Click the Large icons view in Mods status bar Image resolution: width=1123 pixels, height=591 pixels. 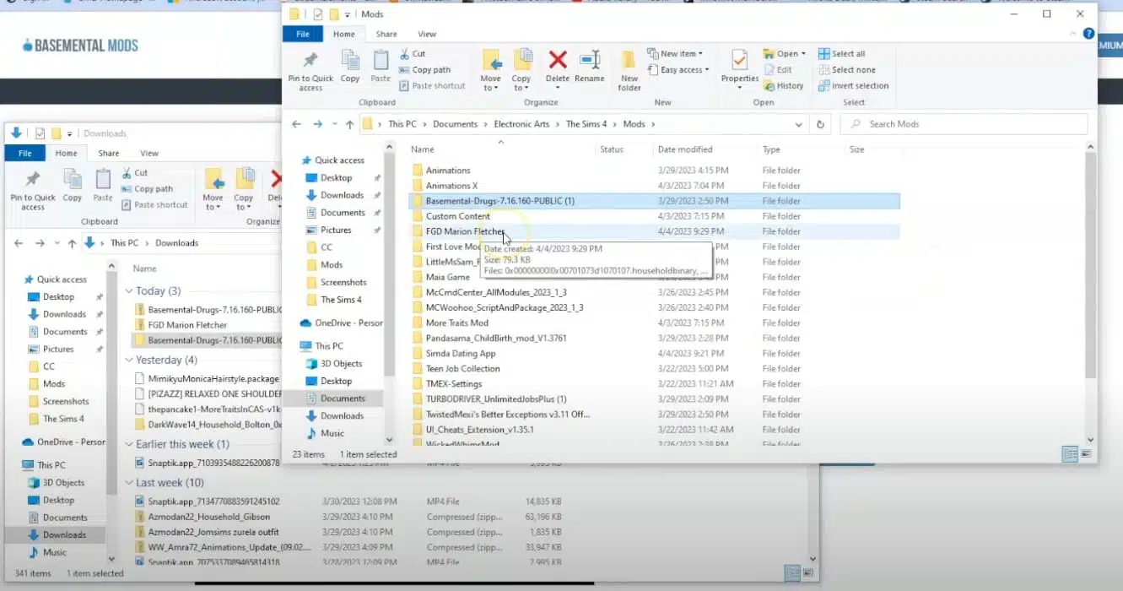[1086, 454]
